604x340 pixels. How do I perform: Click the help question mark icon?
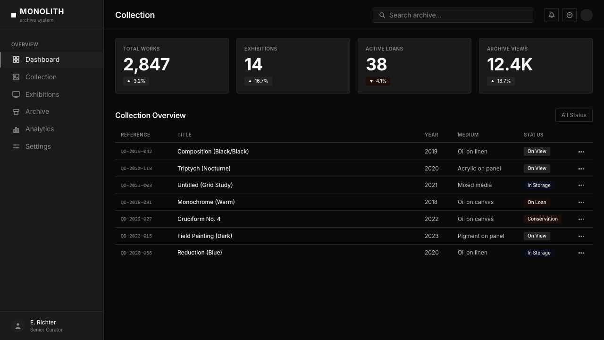[x=570, y=15]
